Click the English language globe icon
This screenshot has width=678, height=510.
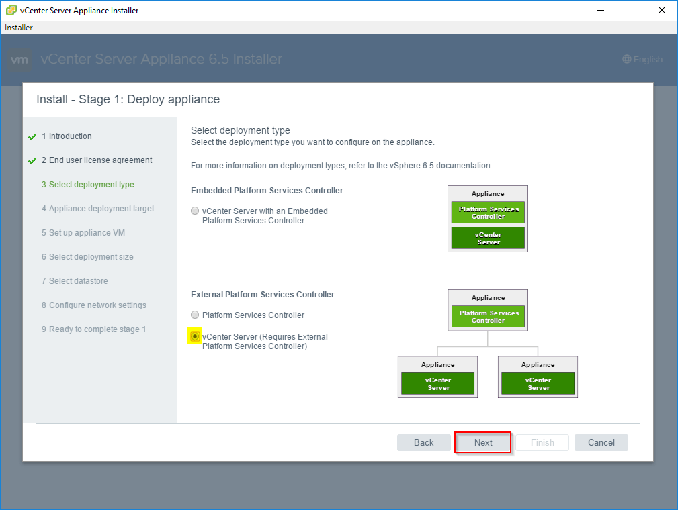pos(627,59)
